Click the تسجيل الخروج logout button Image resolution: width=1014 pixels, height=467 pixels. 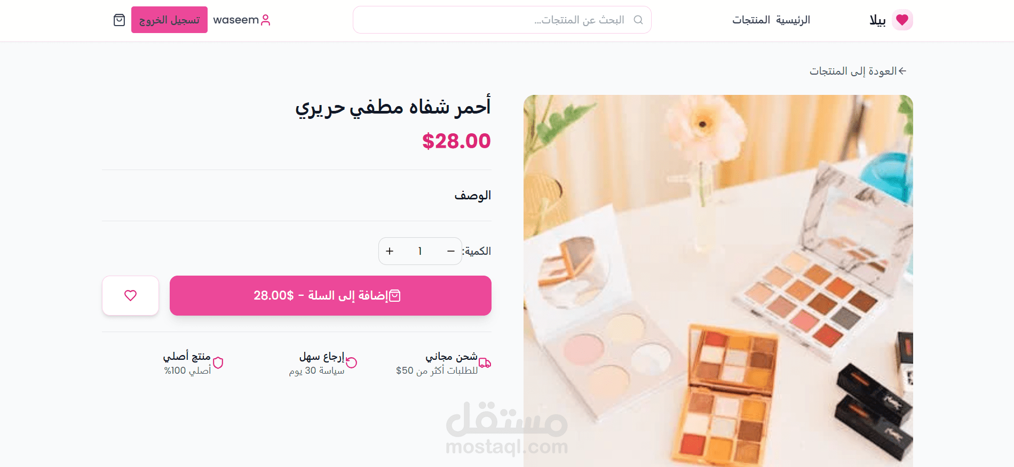[x=169, y=20]
